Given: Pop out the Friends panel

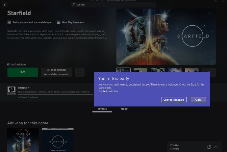Looking at the screenshot, I should 209,147.
